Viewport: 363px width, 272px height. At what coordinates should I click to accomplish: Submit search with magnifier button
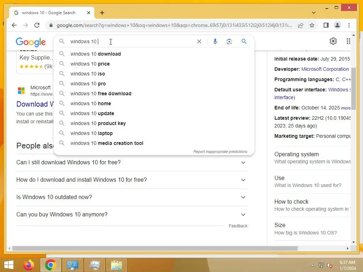[244, 41]
